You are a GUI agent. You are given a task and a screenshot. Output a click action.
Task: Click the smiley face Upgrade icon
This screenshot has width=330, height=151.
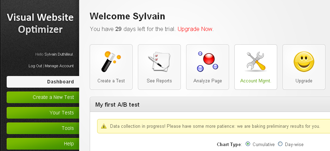pos(304,62)
